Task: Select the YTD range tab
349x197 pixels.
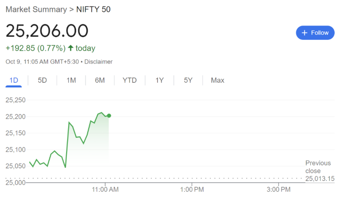Action: 130,80
